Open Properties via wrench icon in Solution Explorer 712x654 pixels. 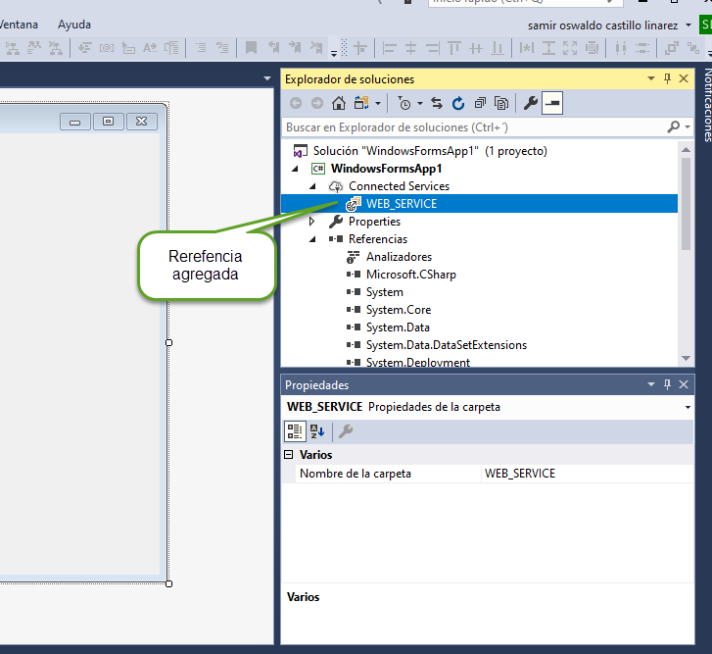(531, 103)
